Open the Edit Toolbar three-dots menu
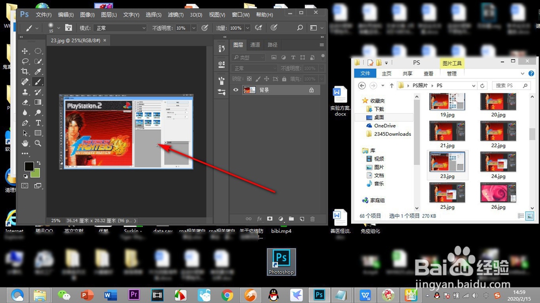The height and width of the screenshot is (303, 540). tap(25, 154)
